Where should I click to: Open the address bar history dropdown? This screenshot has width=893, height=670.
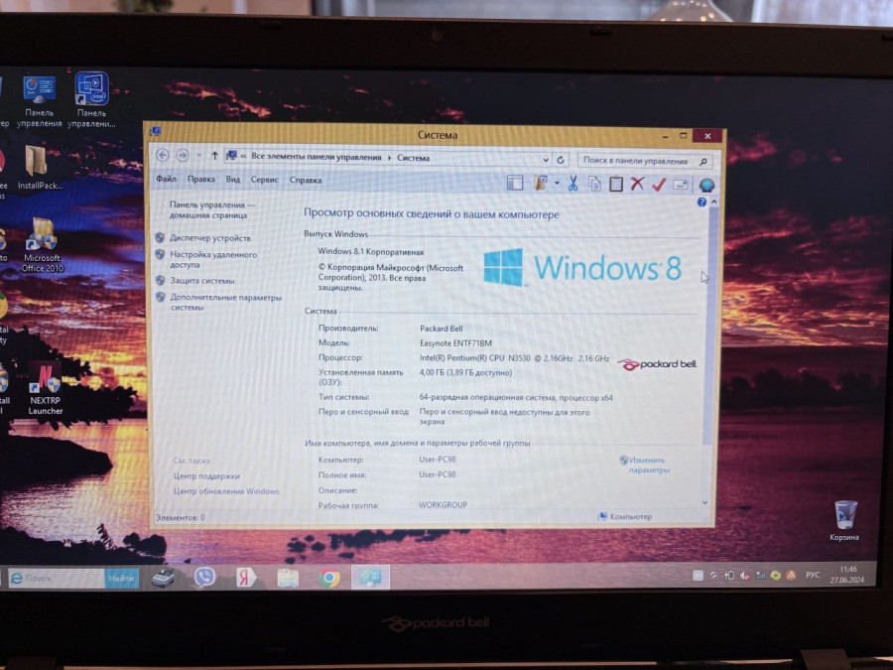546,160
